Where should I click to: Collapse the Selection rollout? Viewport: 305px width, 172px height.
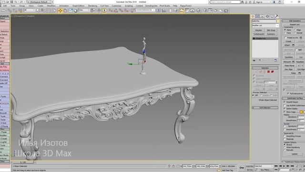[265, 68]
